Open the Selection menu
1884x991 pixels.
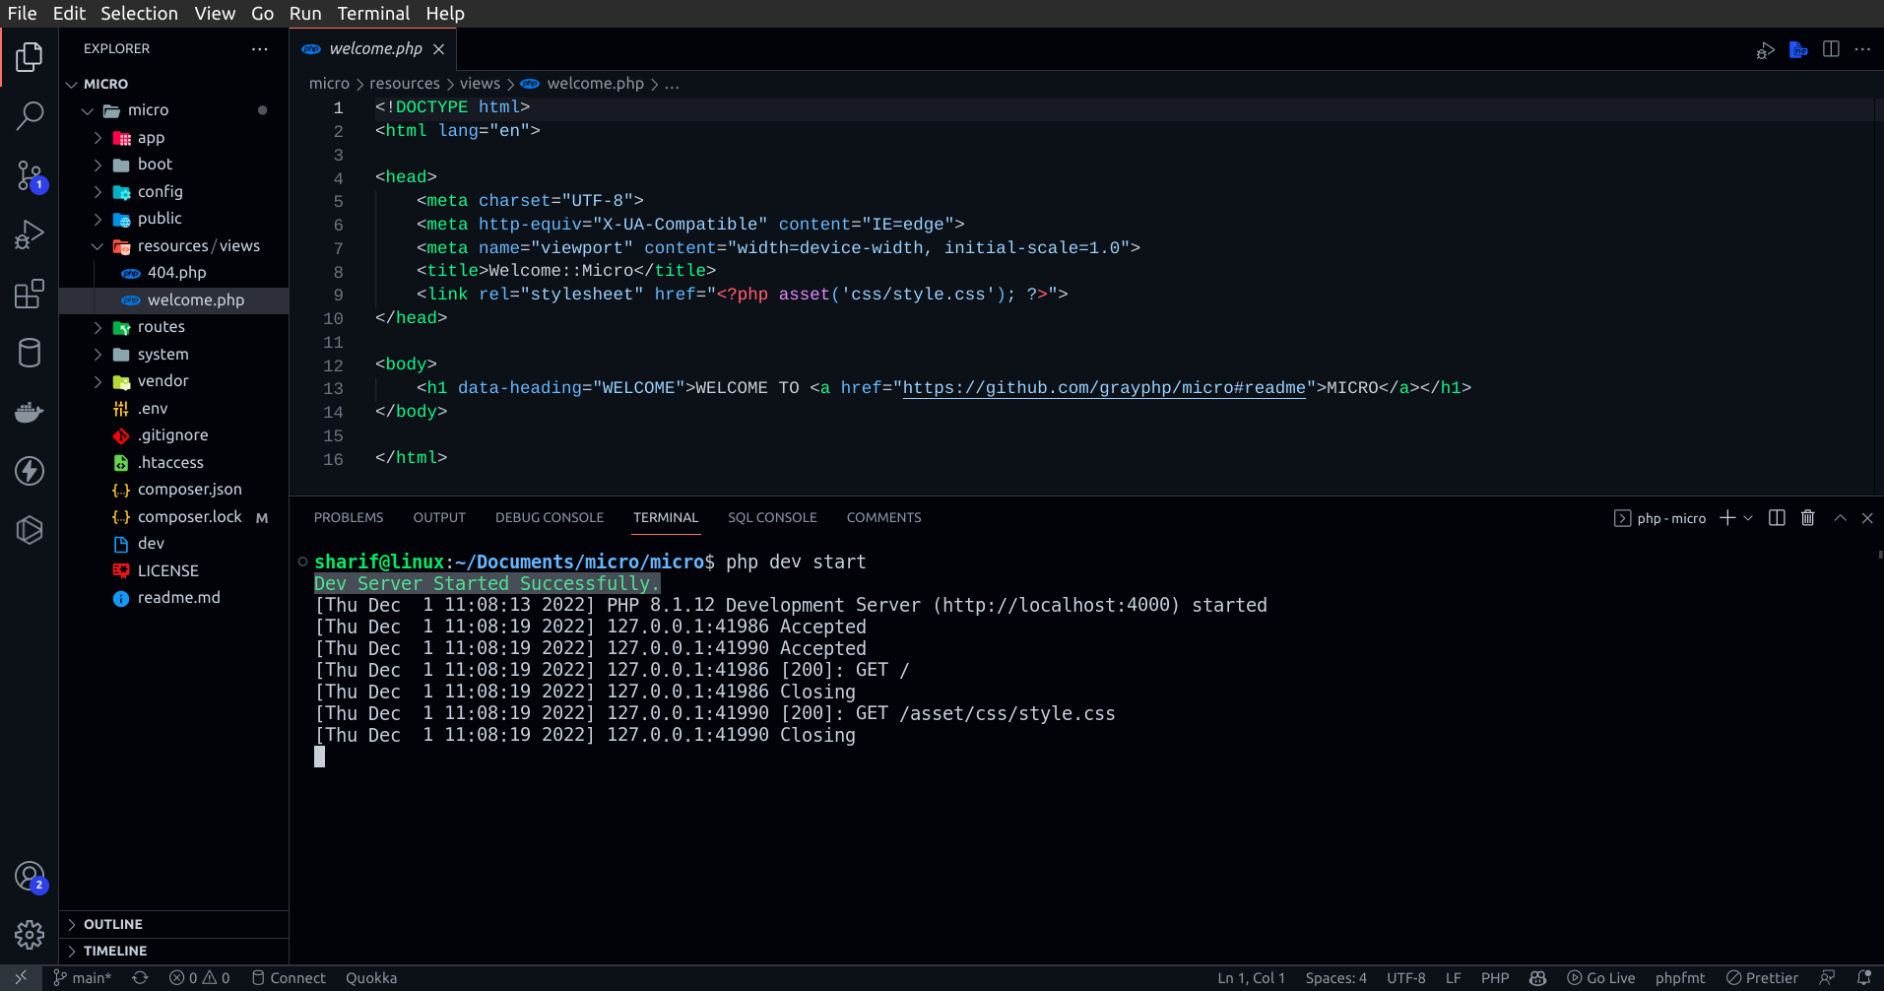[x=139, y=14]
